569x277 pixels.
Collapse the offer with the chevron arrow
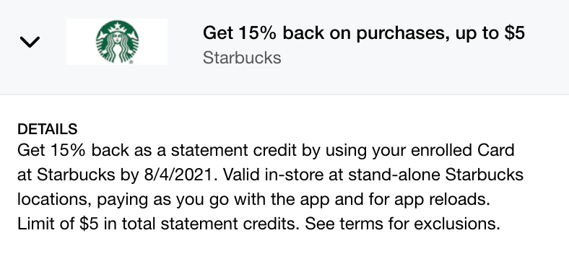click(x=30, y=42)
